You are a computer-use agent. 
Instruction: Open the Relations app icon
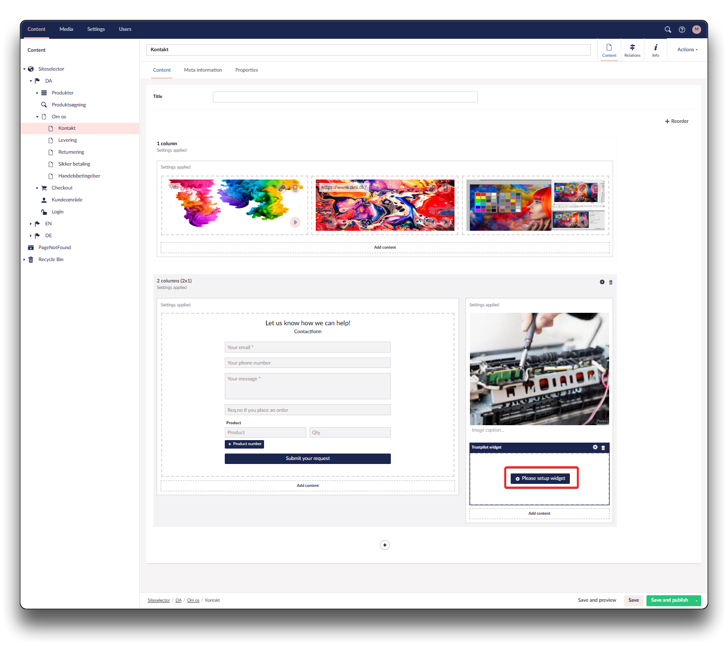click(632, 50)
